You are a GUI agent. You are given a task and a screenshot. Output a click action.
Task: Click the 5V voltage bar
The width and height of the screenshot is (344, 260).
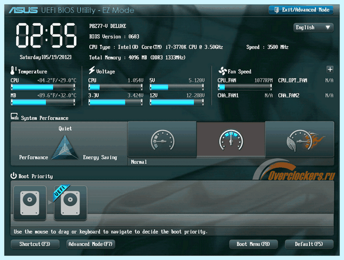(x=177, y=87)
